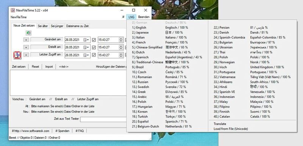Image resolution: width=303 pixels, height=146 pixels.
Task: Select 24.) Spanish-Colombia language
Action: tap(252, 37)
